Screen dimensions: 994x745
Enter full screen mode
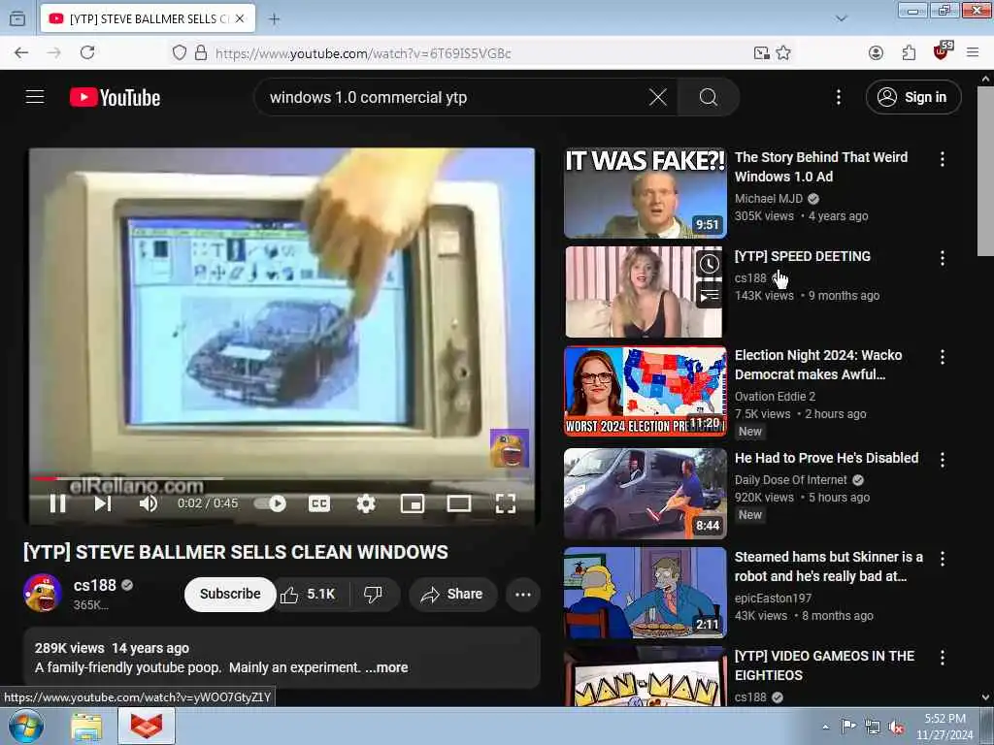505,503
